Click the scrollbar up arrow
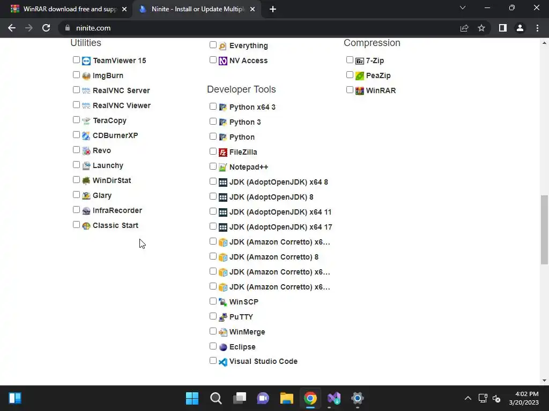Viewport: 549px width, 411px height. tap(544, 43)
